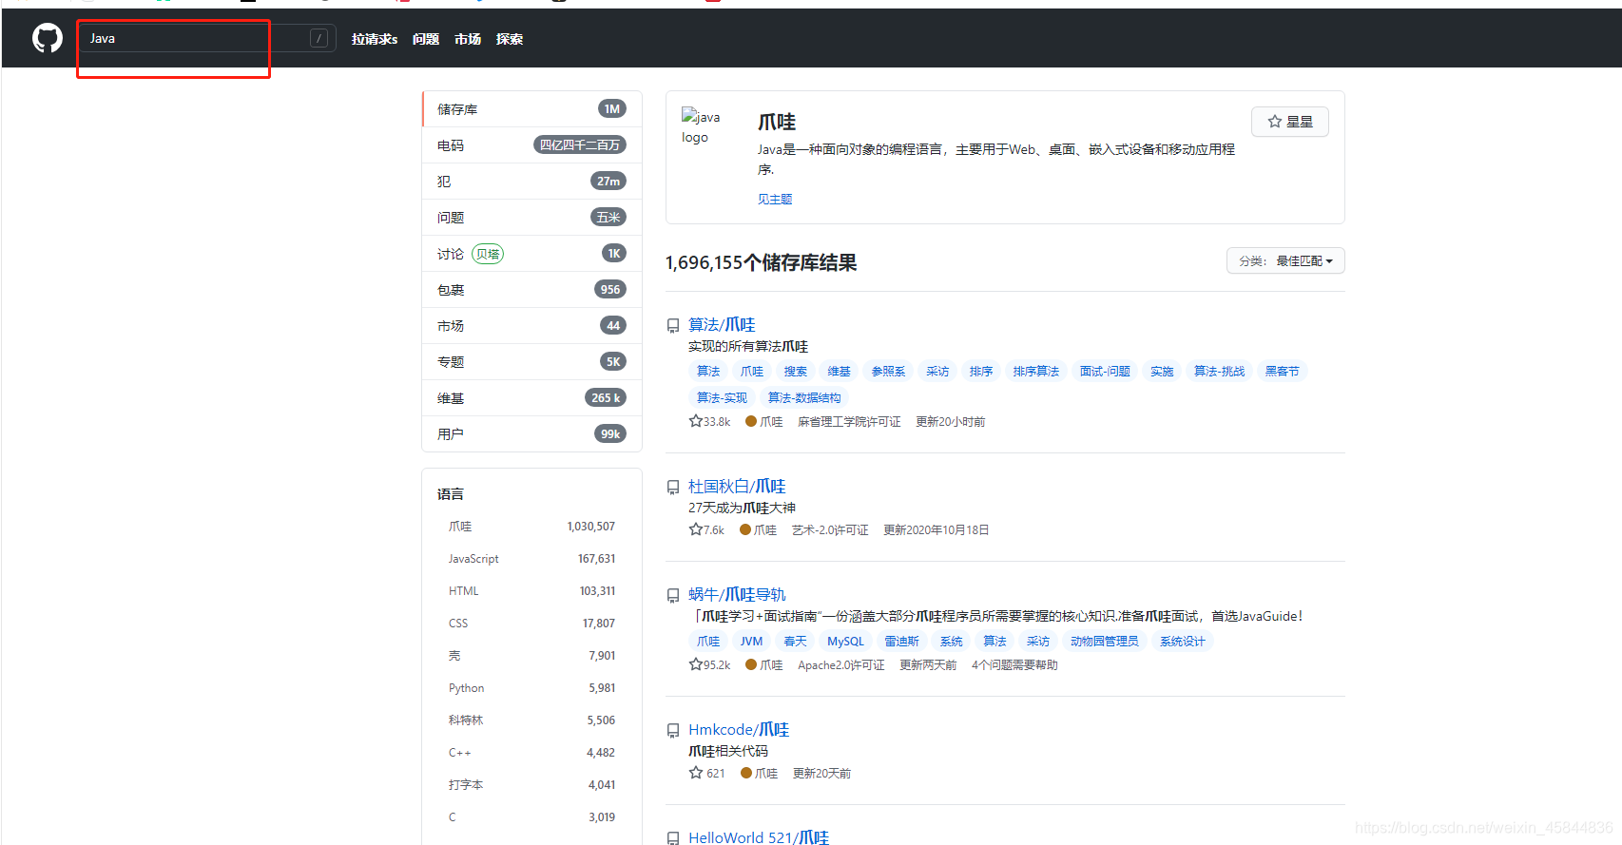Image resolution: width=1622 pixels, height=845 pixels.
Task: Select the 问题 filter with 五米 count
Action: click(x=531, y=218)
